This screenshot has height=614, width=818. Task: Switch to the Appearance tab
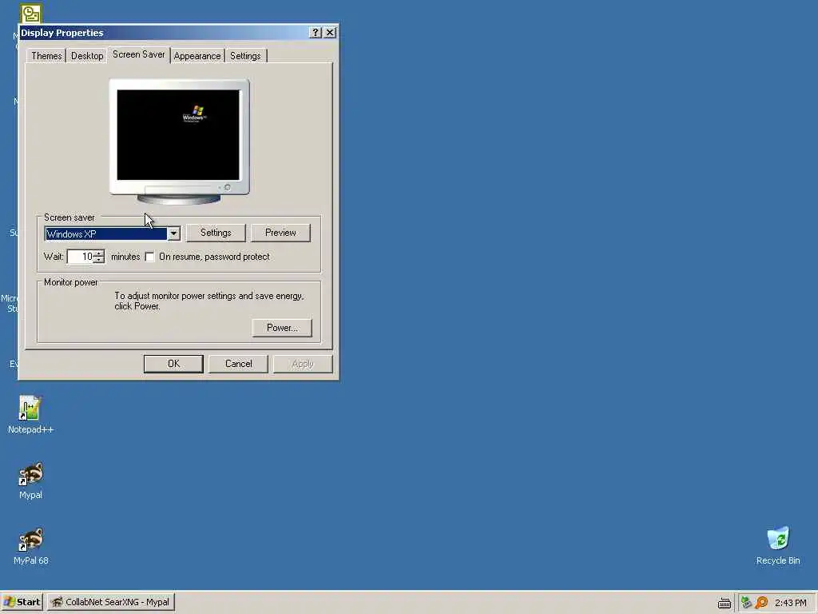coord(197,56)
